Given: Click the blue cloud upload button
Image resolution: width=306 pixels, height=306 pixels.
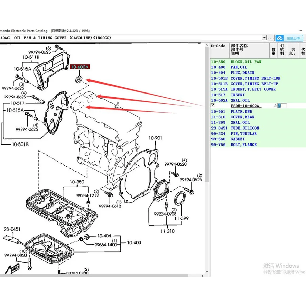Looking at the screenshot, I should point(289,38).
